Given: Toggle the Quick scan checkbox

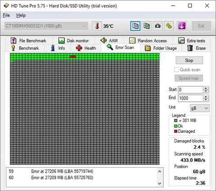Looking at the screenshot, I should click(176, 69).
